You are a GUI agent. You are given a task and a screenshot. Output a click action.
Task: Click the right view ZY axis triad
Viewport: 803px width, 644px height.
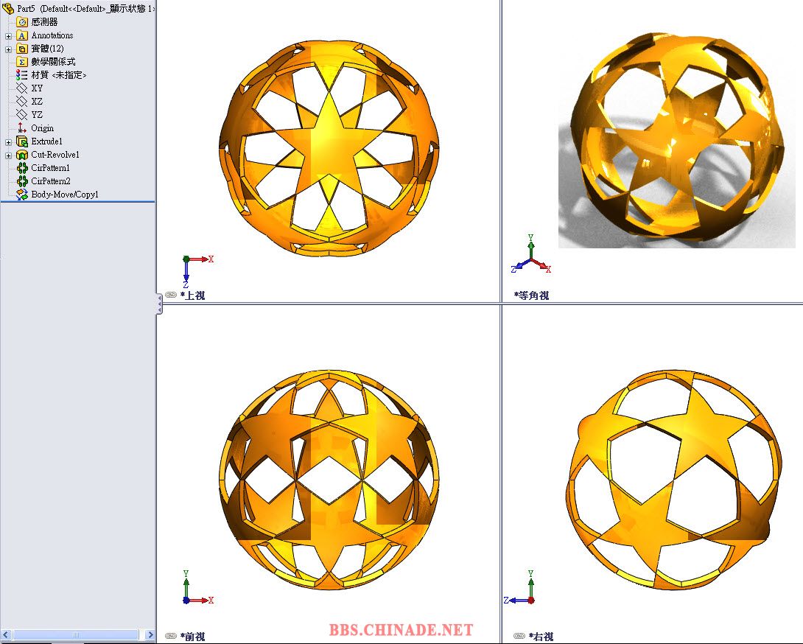pos(519,588)
